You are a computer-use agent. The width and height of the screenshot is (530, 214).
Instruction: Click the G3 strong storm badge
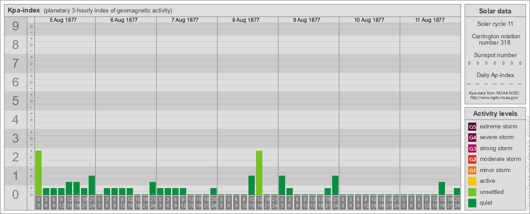pos(472,148)
